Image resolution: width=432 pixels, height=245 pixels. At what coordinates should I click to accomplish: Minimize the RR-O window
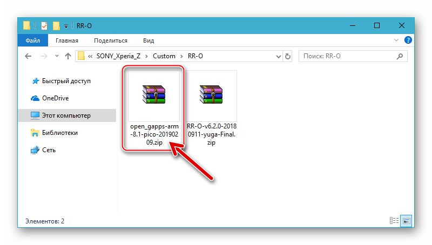click(x=353, y=25)
